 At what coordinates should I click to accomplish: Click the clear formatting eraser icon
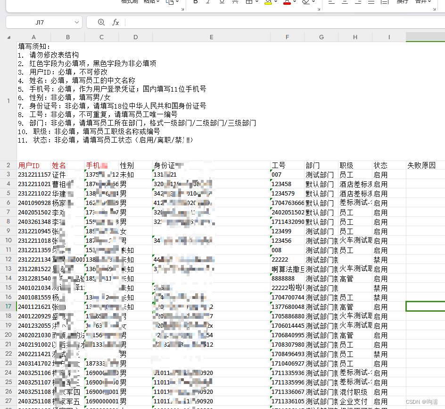[305, 2]
